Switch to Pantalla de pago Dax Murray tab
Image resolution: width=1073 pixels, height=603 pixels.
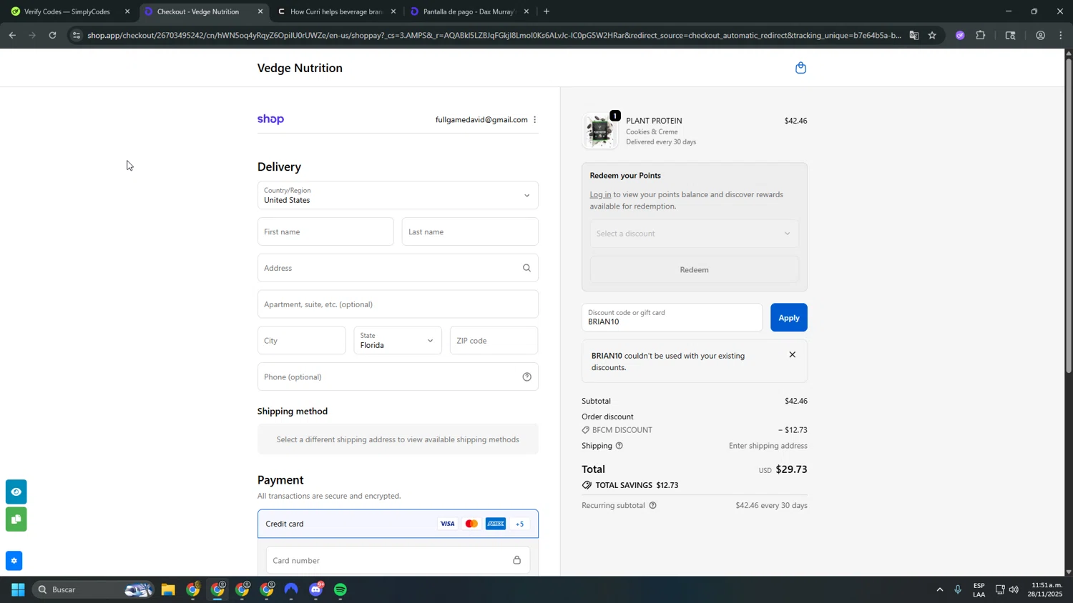(468, 11)
